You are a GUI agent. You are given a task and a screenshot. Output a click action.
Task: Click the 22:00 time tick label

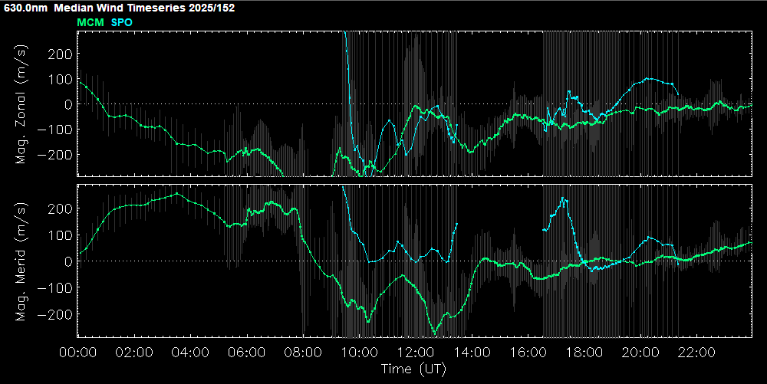[x=696, y=353]
